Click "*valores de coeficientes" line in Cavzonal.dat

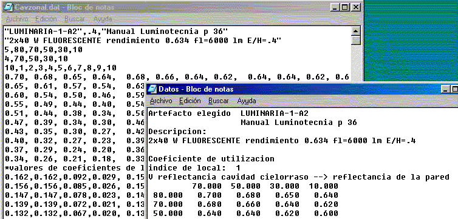[75, 168]
